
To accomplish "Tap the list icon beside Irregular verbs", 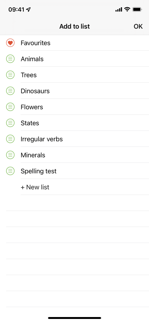I will [x=10, y=139].
